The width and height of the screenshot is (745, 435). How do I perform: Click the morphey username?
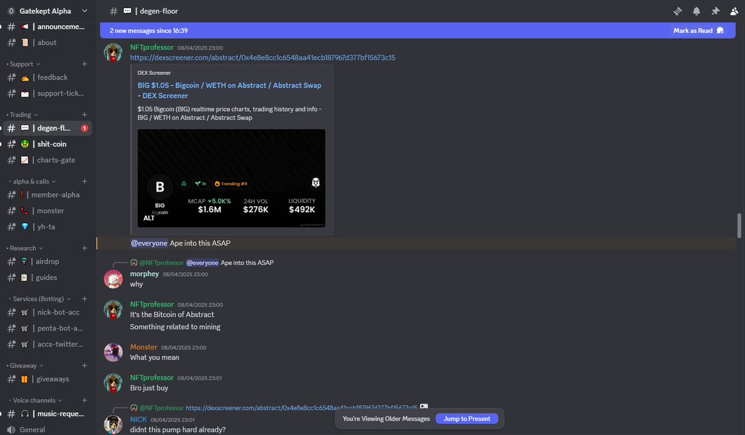tap(145, 274)
